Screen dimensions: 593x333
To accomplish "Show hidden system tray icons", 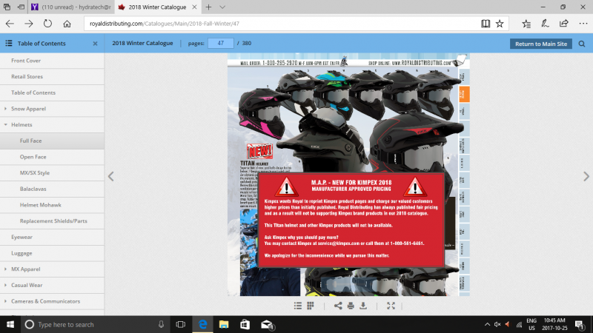I will coord(487,324).
